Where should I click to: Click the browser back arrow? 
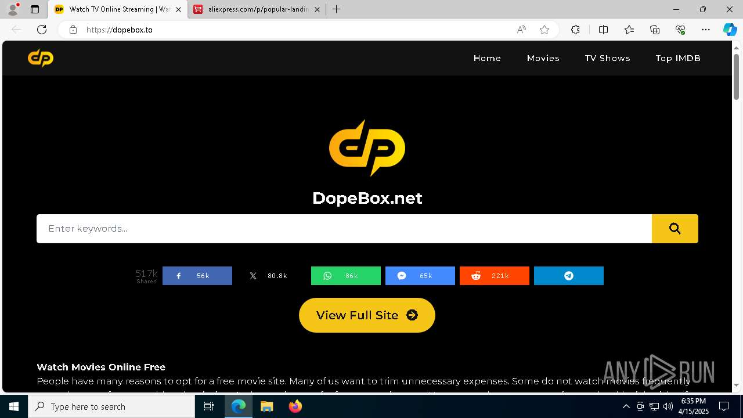tap(16, 30)
